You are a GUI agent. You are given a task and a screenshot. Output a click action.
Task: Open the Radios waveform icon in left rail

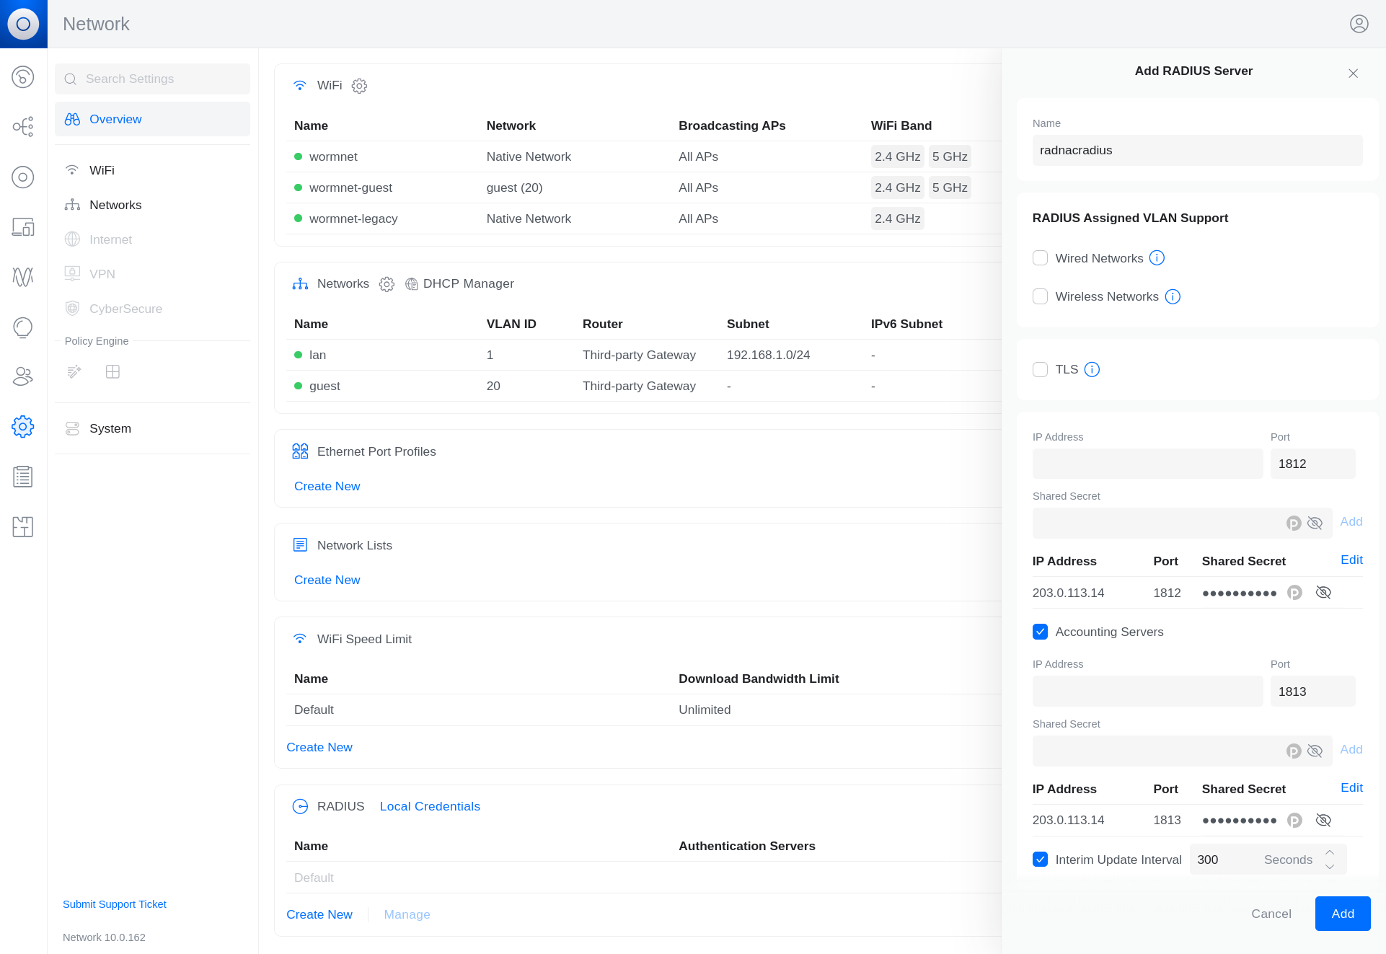click(x=23, y=277)
